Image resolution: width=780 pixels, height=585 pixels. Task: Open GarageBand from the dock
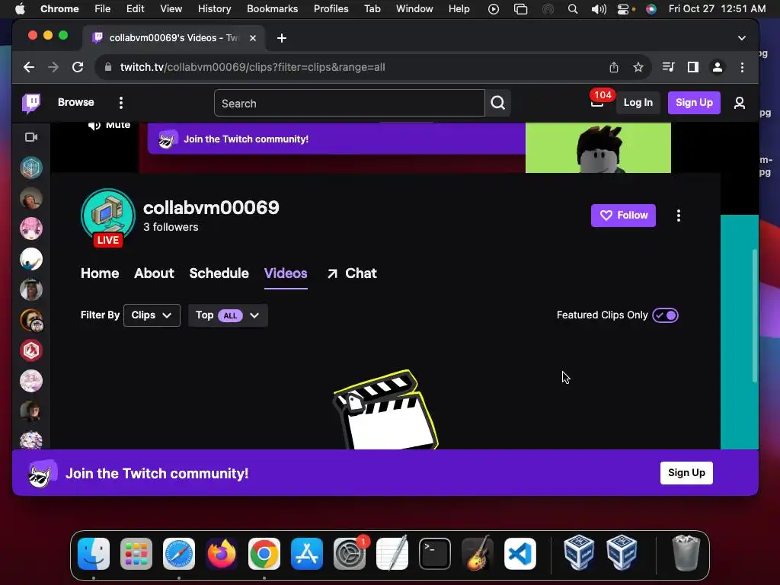tap(478, 554)
